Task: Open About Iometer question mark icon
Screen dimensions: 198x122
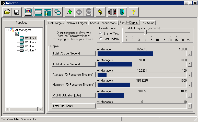Action: point(134,12)
